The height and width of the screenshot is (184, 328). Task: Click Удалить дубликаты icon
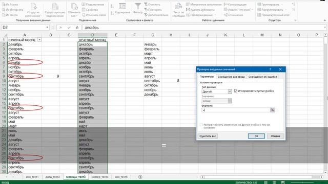click(188, 10)
